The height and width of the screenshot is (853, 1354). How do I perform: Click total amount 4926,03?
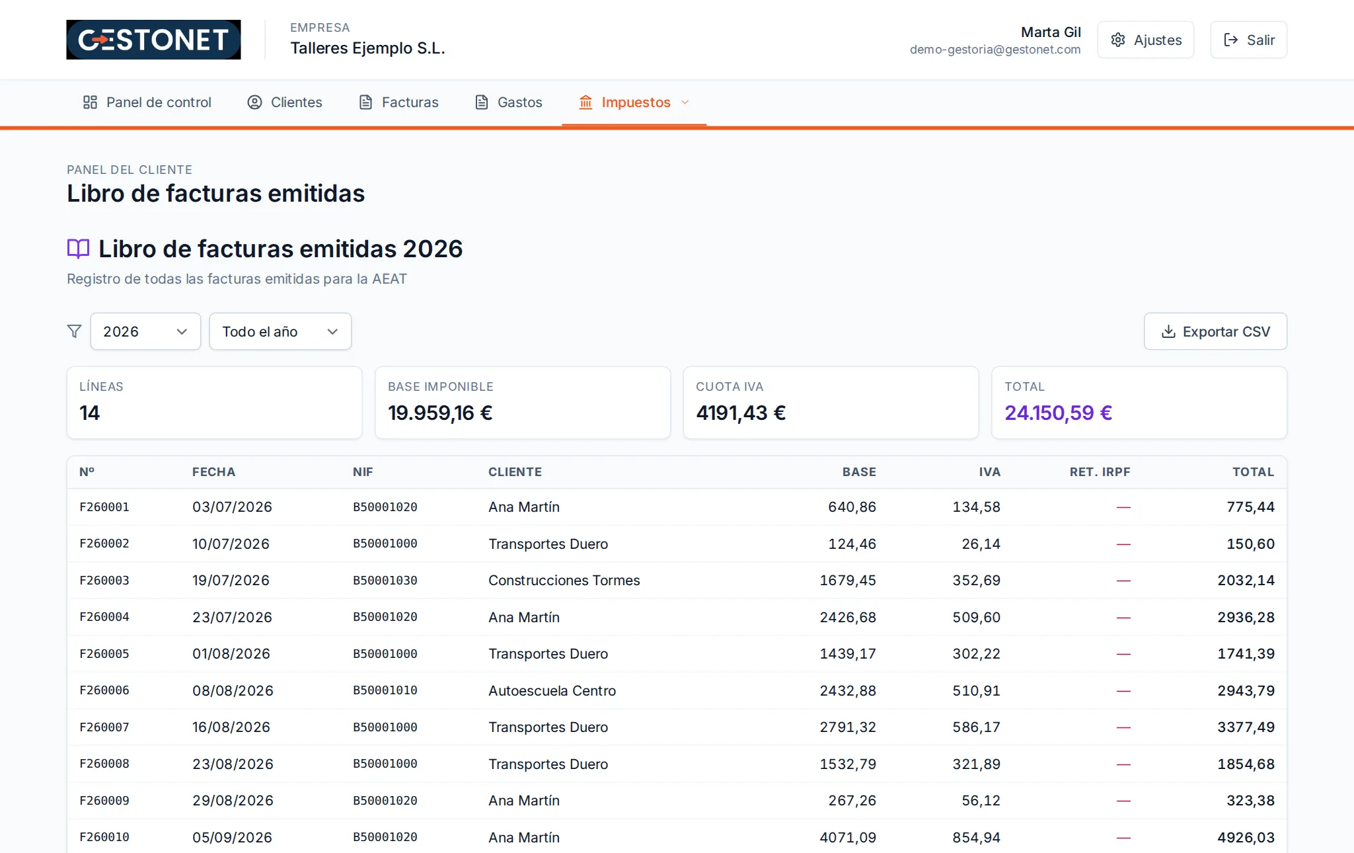[x=1246, y=837]
